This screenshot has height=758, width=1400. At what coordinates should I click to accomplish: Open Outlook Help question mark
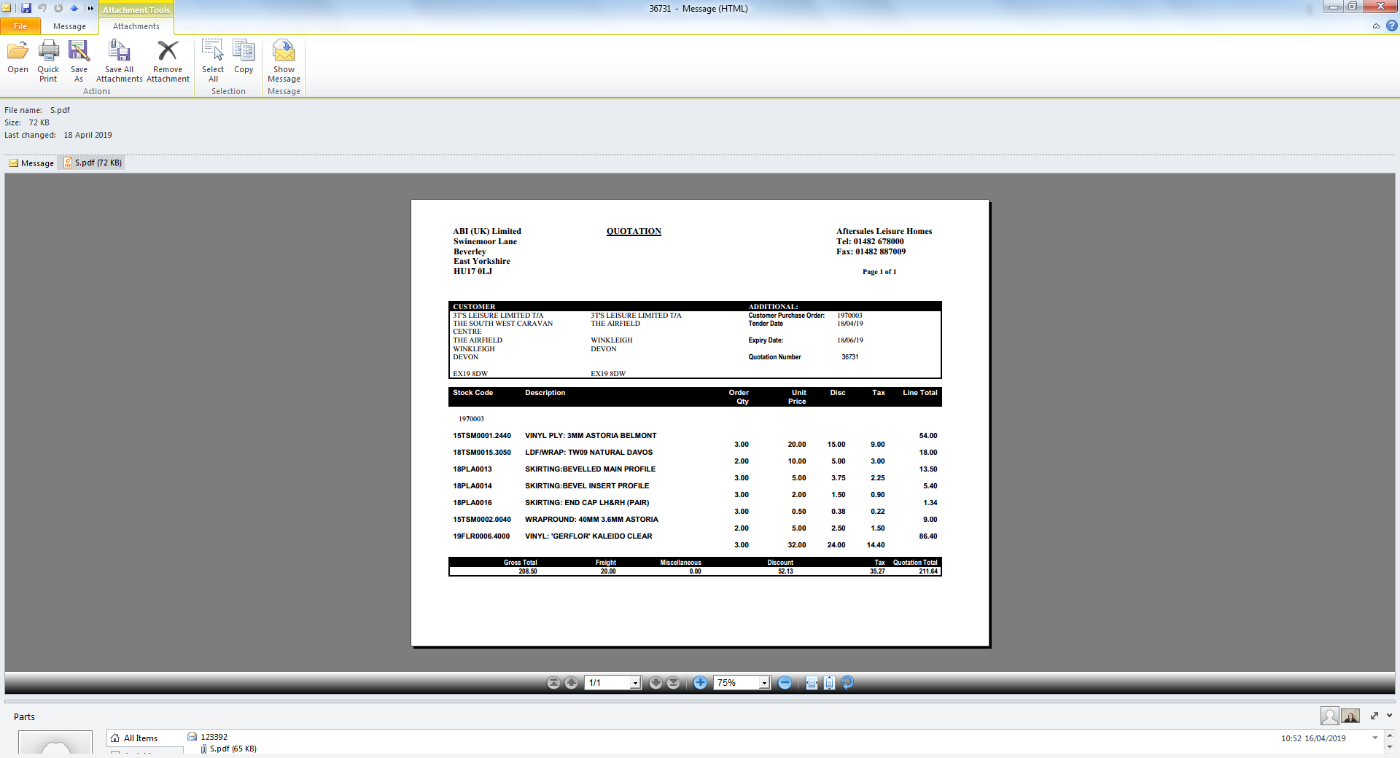(1392, 26)
